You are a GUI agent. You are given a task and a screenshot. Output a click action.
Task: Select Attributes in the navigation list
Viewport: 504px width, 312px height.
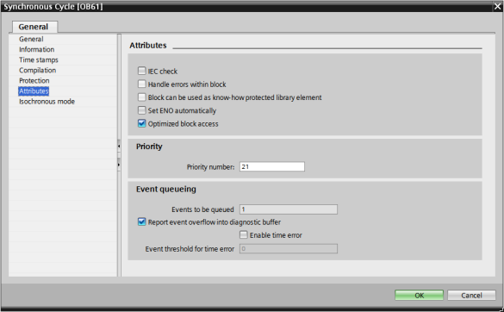pos(34,91)
